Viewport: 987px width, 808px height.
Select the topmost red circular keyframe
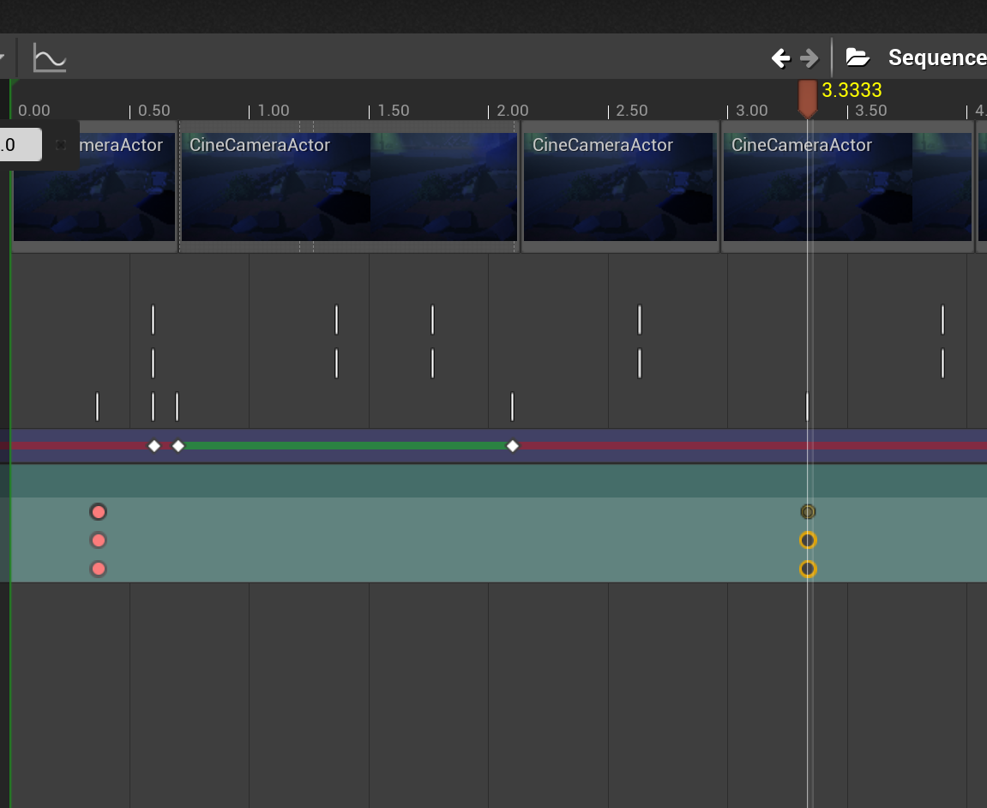pos(98,511)
